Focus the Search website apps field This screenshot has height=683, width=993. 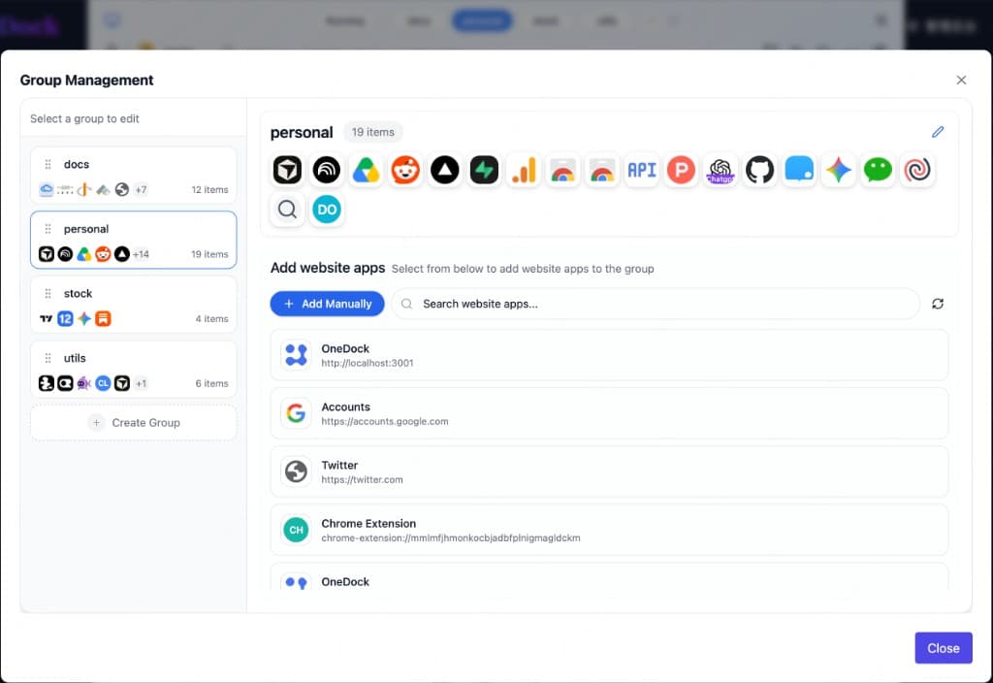656,304
